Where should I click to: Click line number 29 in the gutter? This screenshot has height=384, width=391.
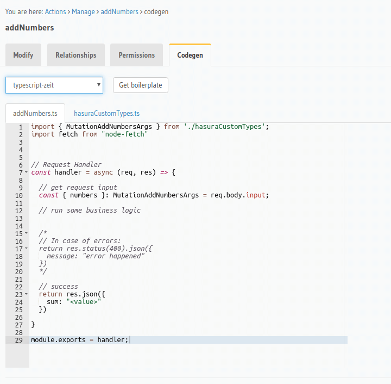pyautogui.click(x=18, y=340)
